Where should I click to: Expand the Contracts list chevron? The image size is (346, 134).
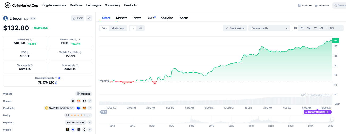[x=90, y=108]
